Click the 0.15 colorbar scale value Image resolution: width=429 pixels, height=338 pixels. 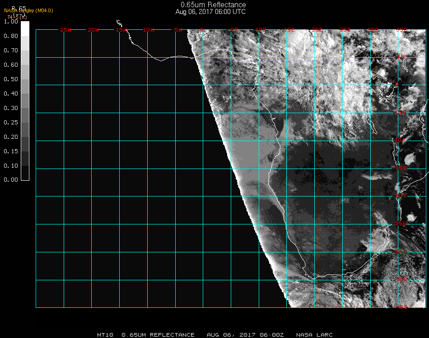pyautogui.click(x=11, y=151)
